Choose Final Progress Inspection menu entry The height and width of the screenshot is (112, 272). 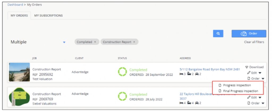(240, 91)
